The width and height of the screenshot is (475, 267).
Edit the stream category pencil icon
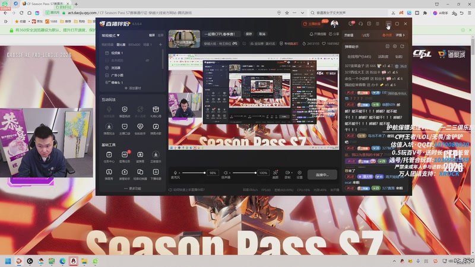pyautogui.click(x=244, y=43)
